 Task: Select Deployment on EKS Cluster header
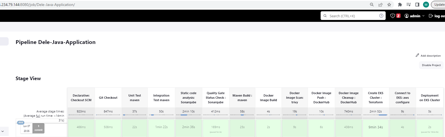click(x=430, y=98)
